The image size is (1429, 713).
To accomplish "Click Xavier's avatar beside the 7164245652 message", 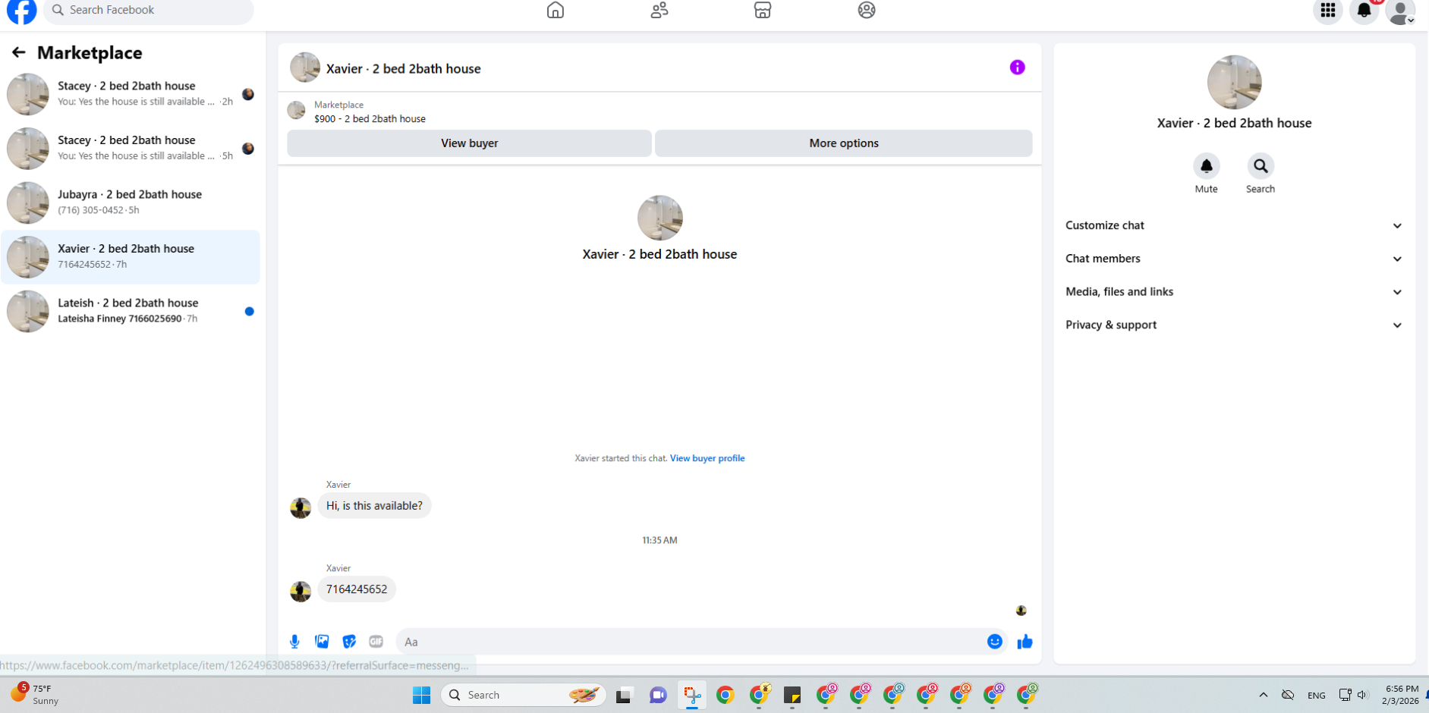I will pos(301,592).
